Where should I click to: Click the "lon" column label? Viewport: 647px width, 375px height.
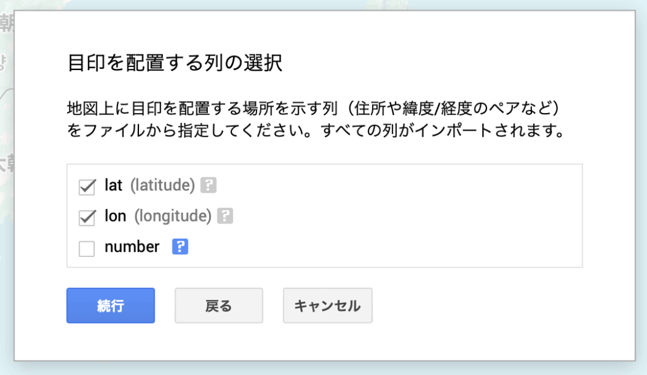coord(115,216)
